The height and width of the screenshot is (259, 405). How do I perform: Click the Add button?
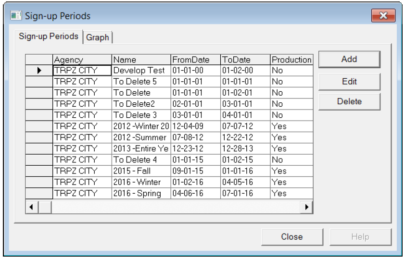point(349,59)
